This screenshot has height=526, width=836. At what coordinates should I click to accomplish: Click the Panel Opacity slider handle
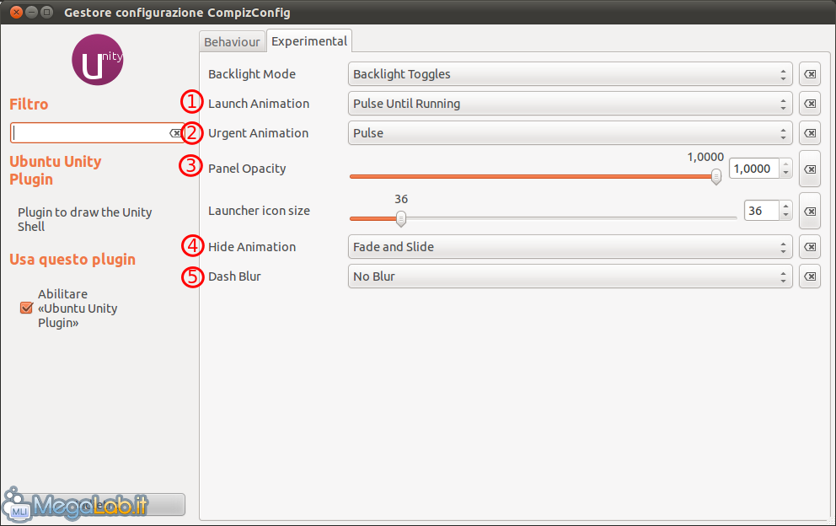[x=716, y=176]
